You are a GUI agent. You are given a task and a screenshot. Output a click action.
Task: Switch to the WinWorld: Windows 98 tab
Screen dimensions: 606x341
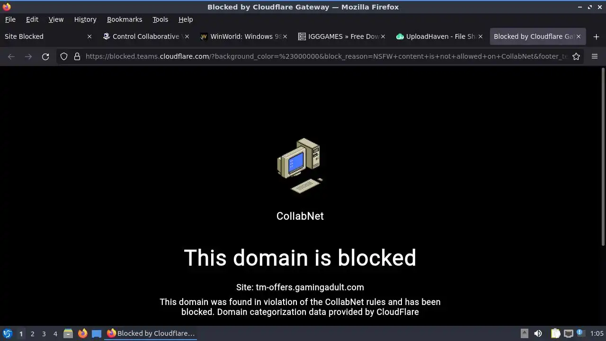(243, 36)
